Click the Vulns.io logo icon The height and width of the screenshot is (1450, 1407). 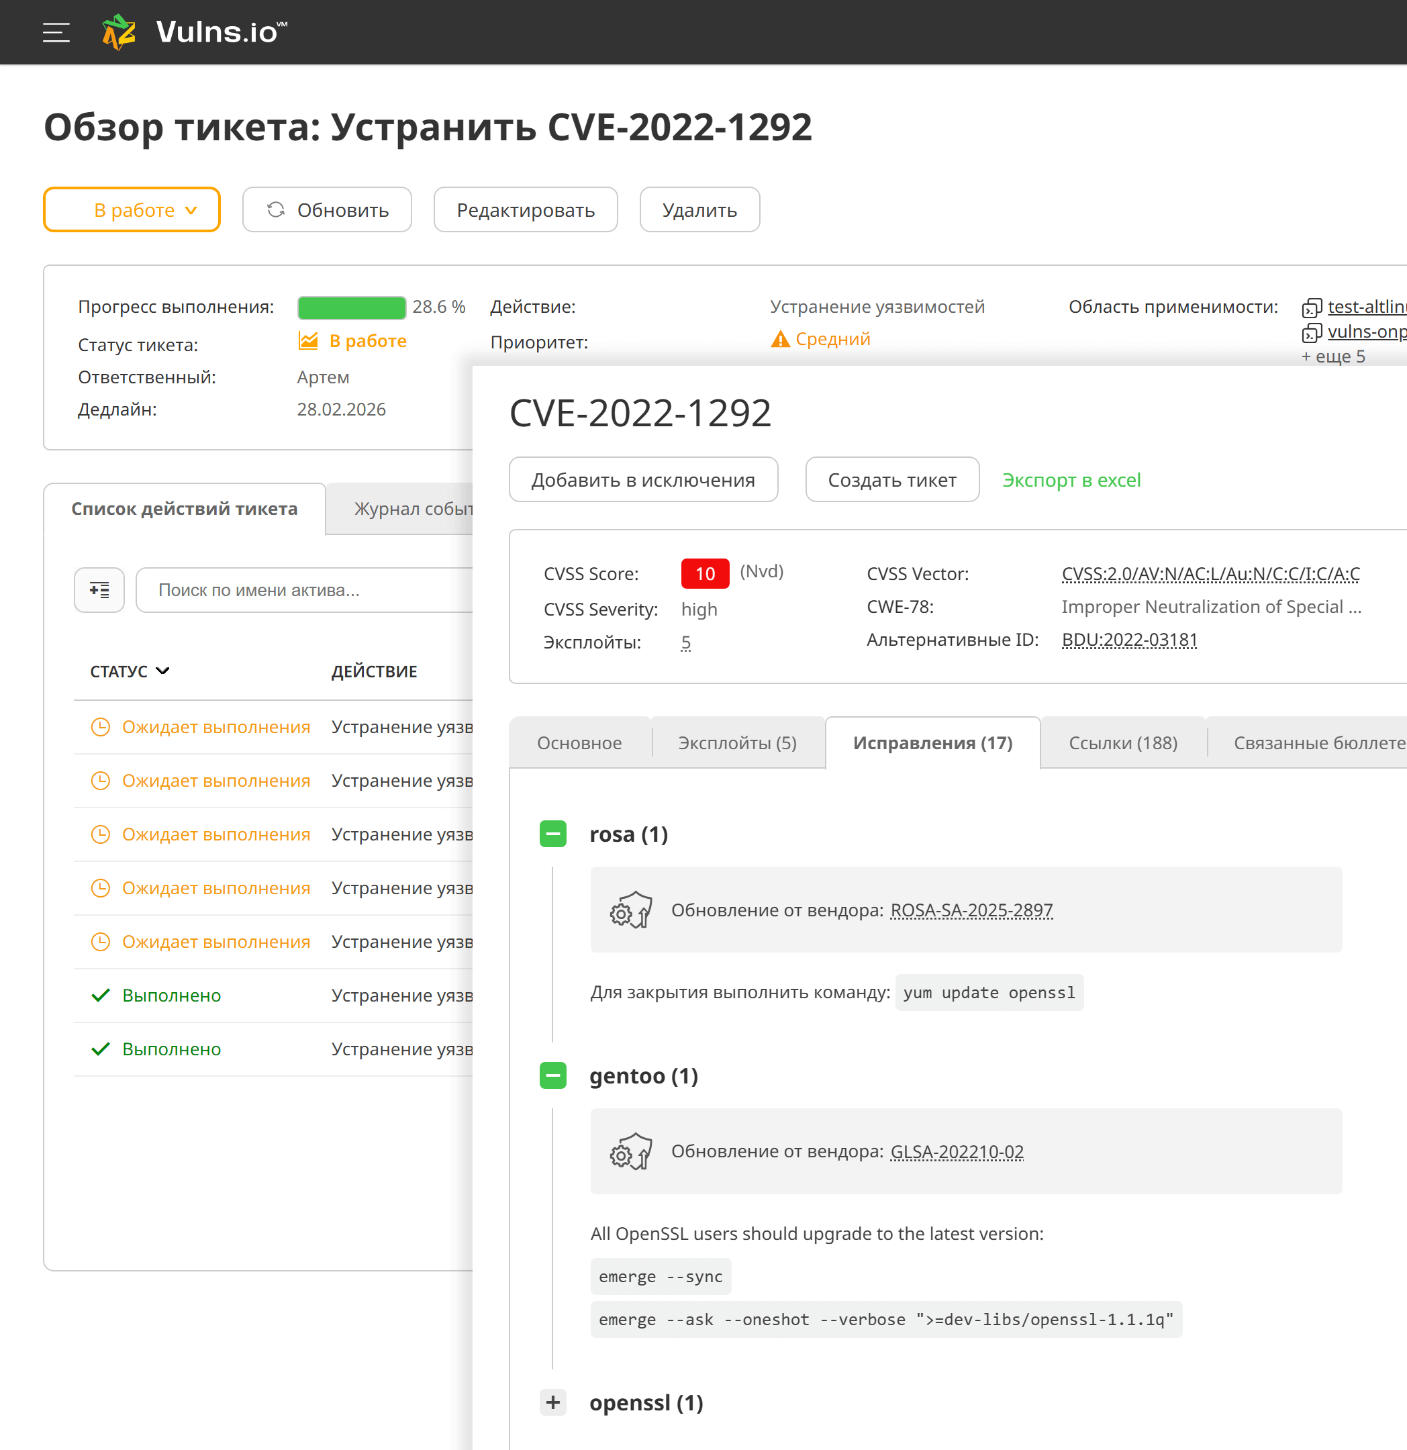[x=118, y=32]
